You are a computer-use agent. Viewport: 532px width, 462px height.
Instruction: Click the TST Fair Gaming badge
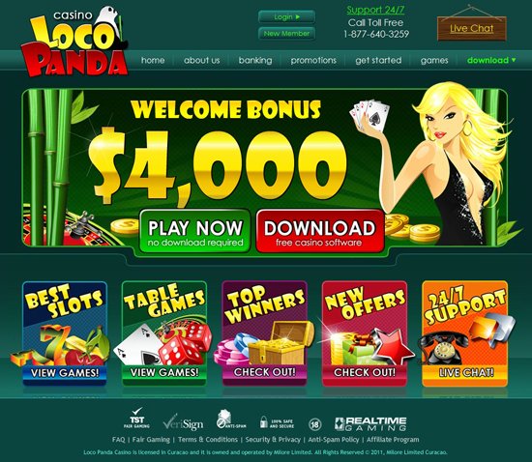click(x=136, y=419)
